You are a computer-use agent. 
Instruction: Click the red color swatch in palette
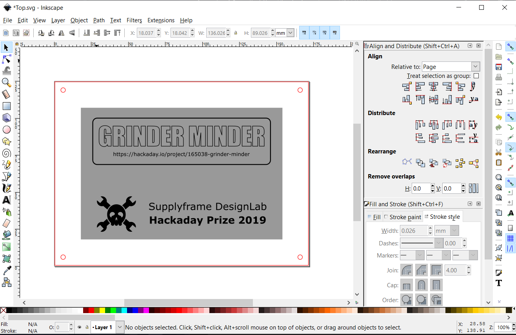click(x=91, y=310)
